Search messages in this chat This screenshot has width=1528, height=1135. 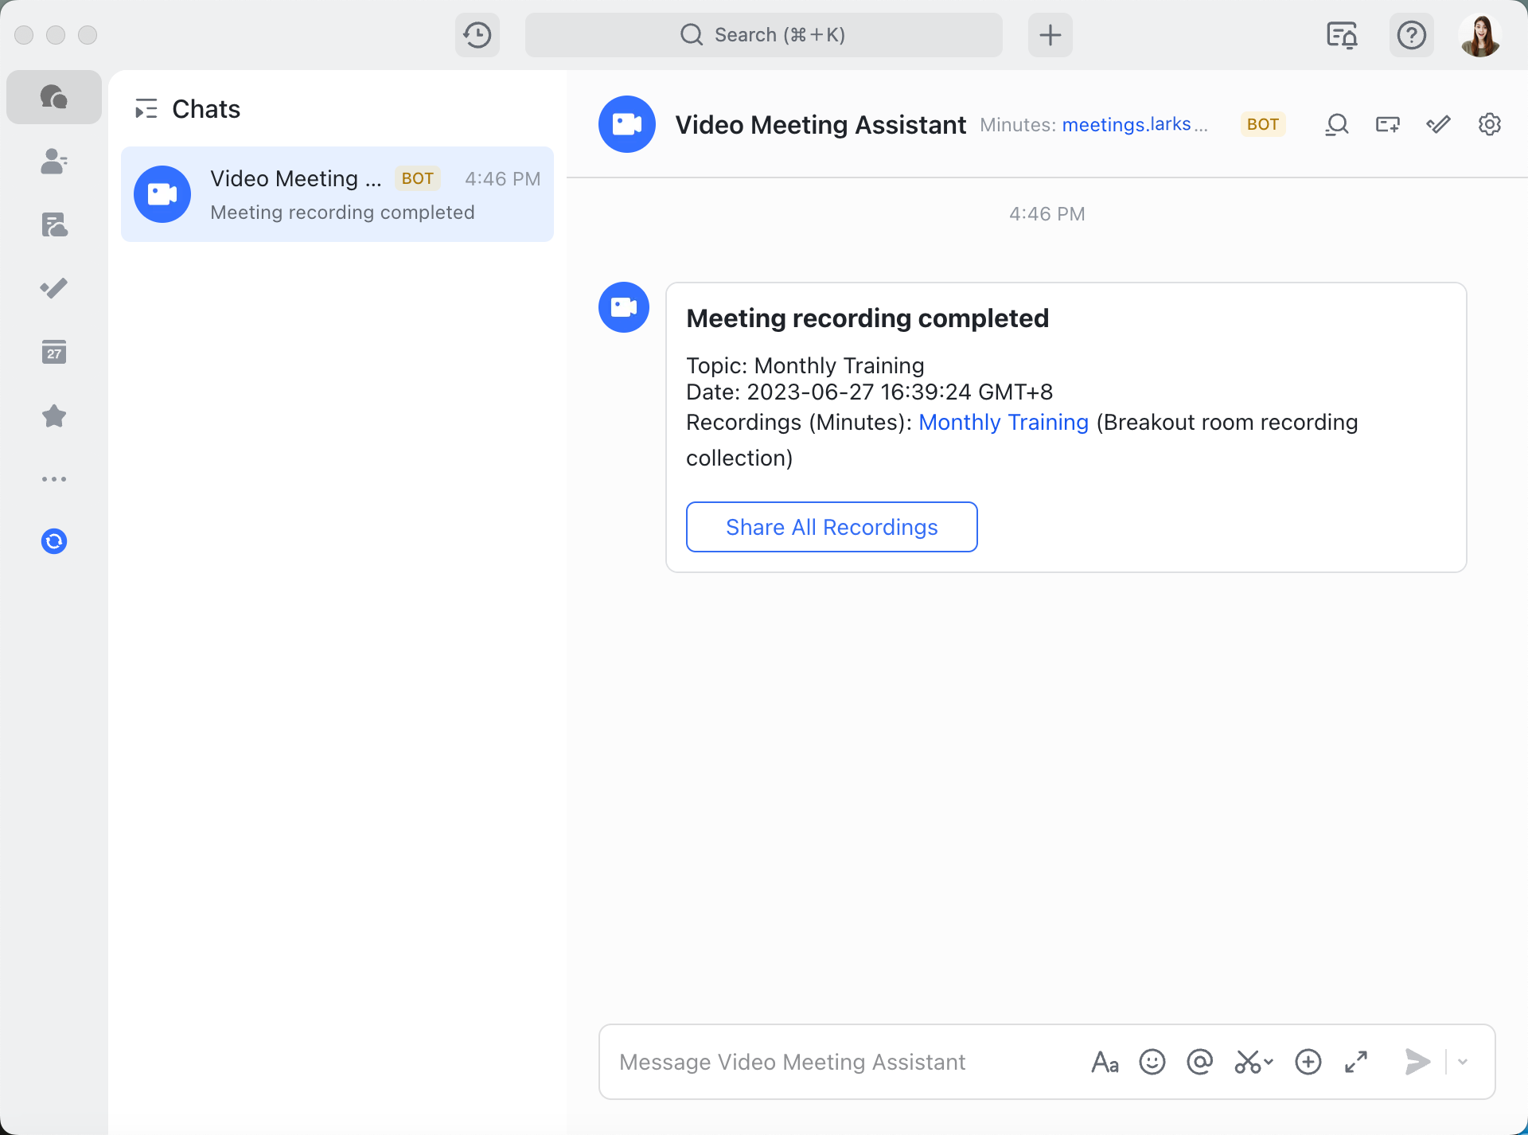[x=1337, y=124]
